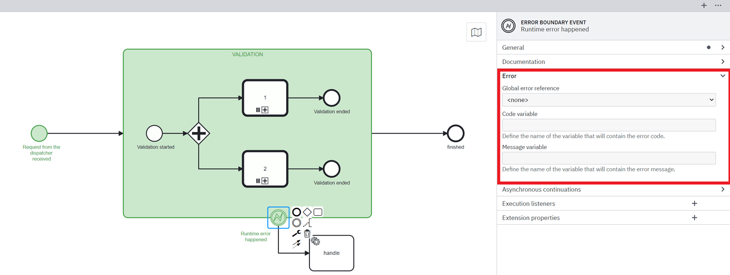This screenshot has width=730, height=275.
Task: Click the Code variable input field
Action: click(x=609, y=125)
